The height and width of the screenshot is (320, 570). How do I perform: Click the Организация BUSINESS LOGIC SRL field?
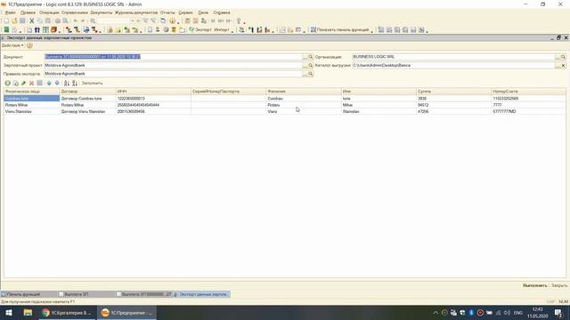click(453, 57)
